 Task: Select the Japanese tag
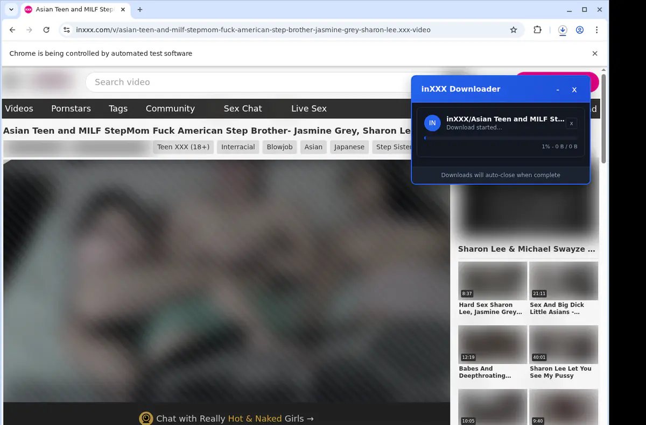(349, 147)
